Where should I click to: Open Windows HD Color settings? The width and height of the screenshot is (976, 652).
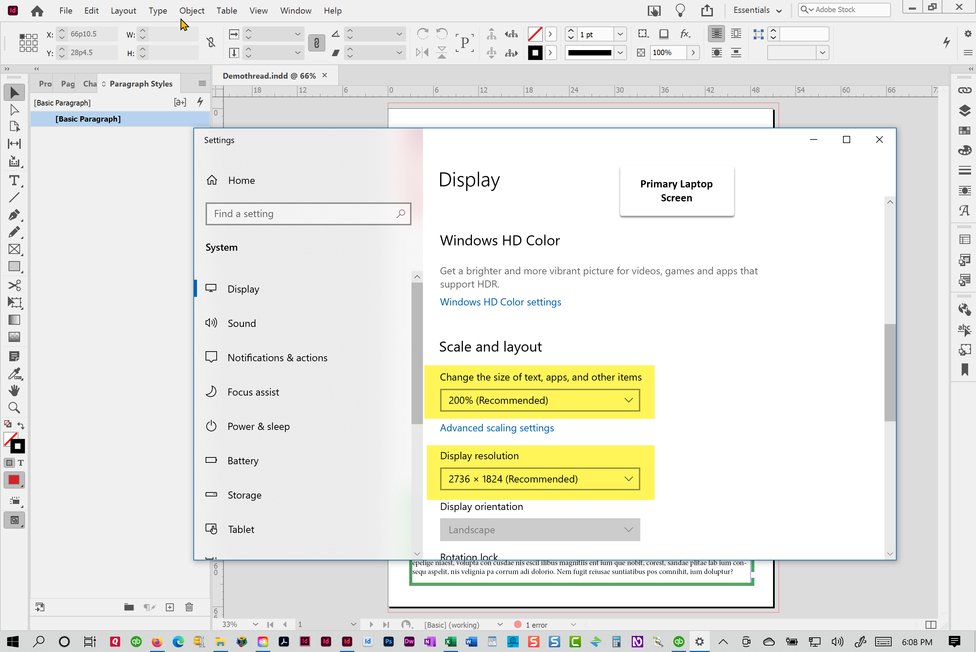point(500,302)
